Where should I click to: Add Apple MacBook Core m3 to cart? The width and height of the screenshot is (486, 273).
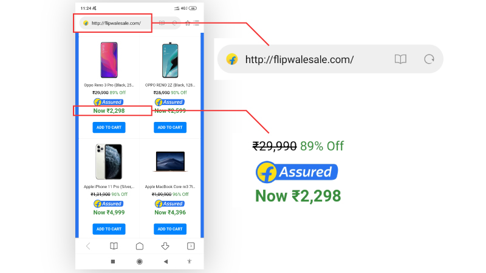pos(170,229)
